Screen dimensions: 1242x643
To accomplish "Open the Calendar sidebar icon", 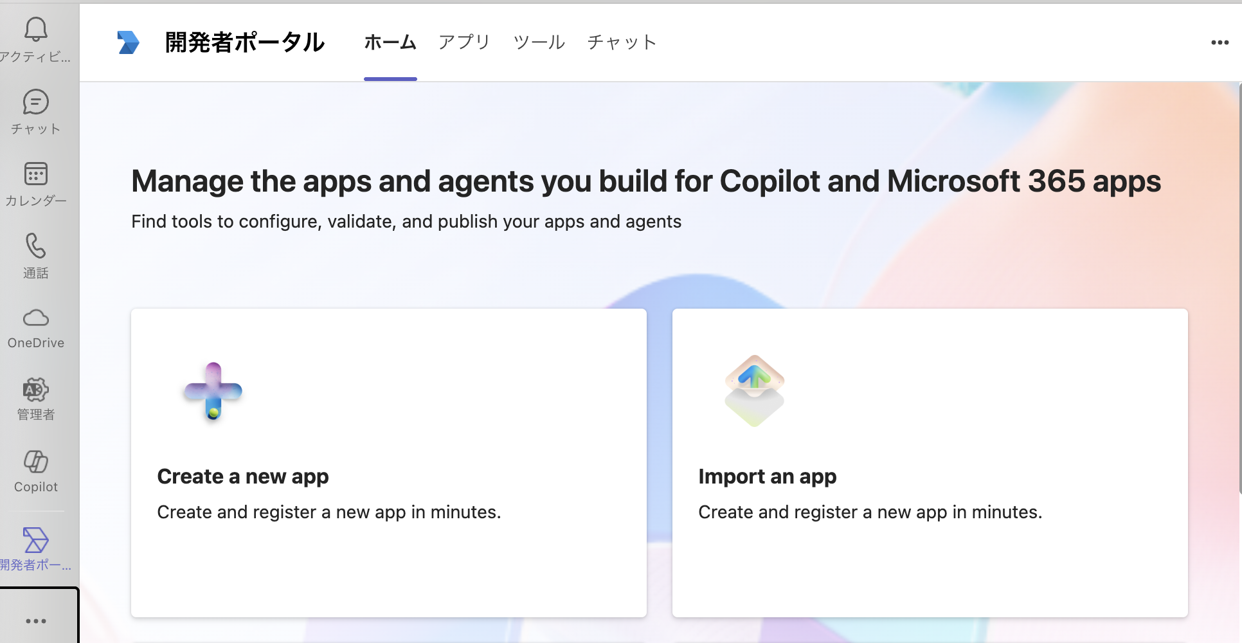I will [36, 175].
